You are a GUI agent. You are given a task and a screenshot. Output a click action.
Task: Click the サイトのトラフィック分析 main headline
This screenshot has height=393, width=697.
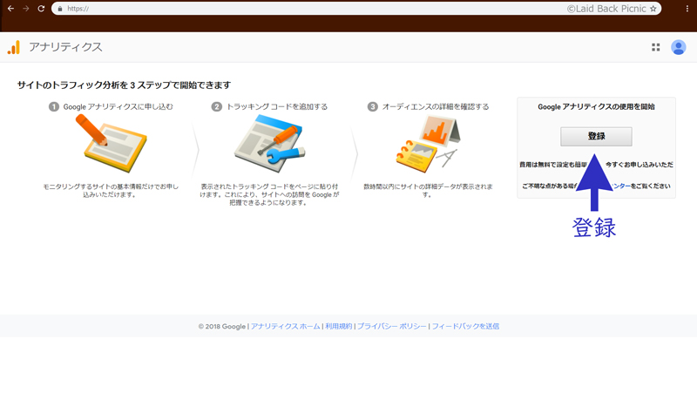click(124, 85)
